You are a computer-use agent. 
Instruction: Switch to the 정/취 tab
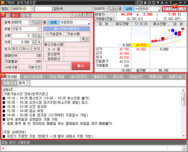coord(25,15)
